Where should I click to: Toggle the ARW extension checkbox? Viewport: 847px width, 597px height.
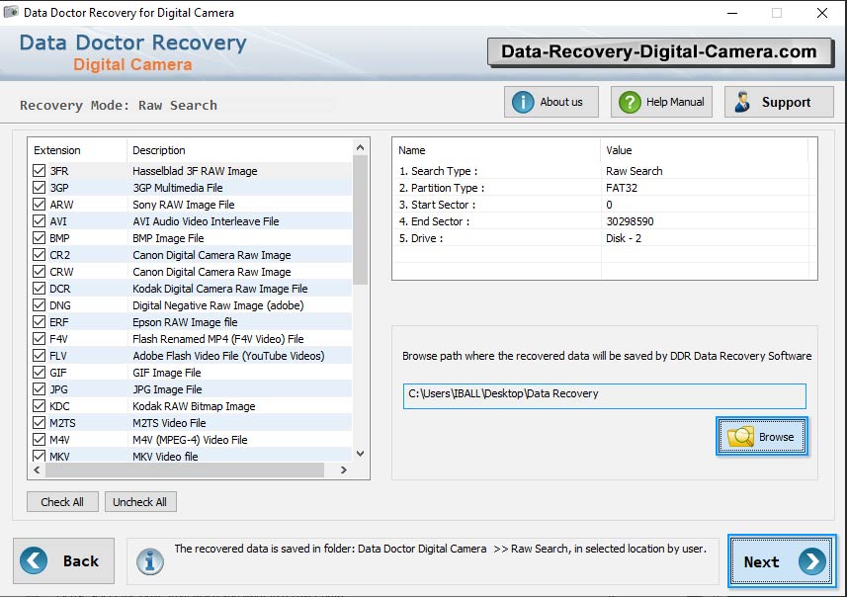pyautogui.click(x=39, y=205)
